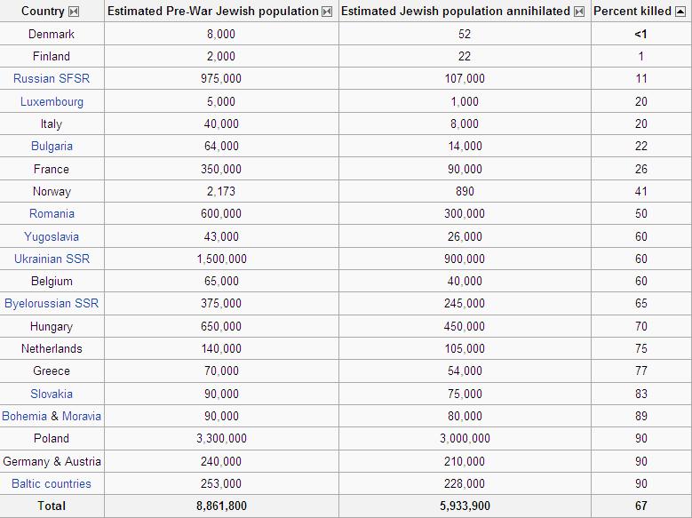The image size is (692, 518).
Task: Select Denmark's percent killed cell
Action: (641, 34)
